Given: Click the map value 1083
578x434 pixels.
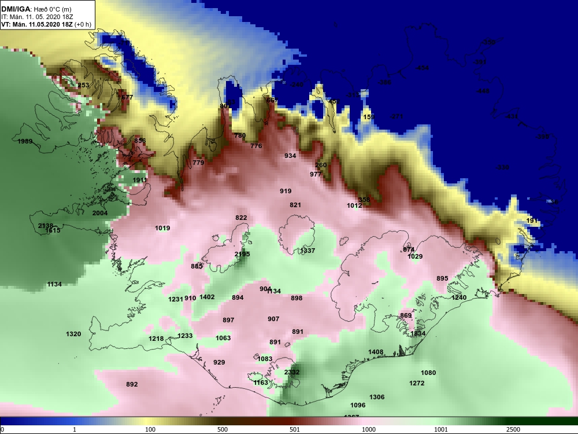Looking at the screenshot, I should [x=265, y=359].
